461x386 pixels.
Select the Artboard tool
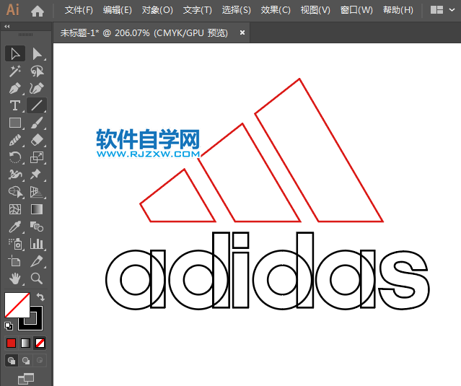coord(15,261)
